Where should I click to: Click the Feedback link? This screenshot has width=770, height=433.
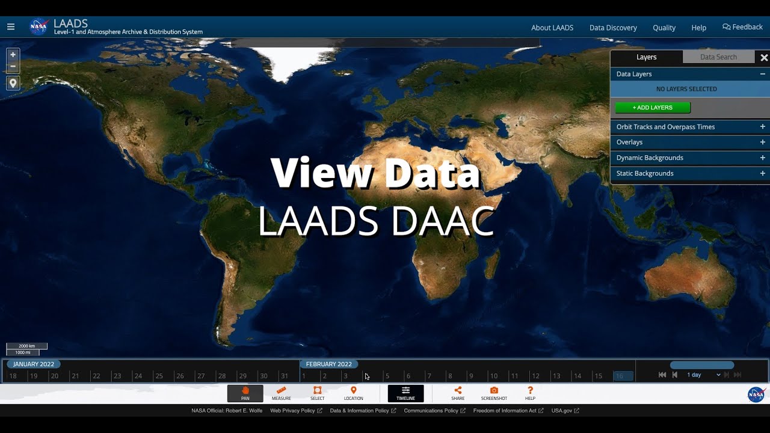(x=742, y=27)
